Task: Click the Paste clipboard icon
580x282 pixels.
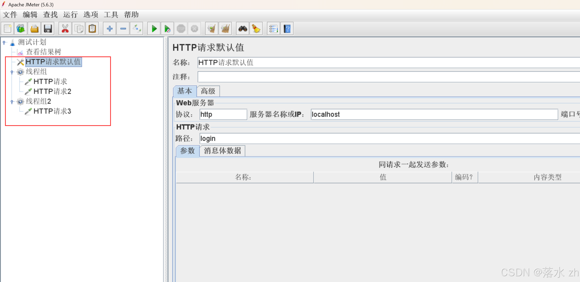Action: point(92,28)
